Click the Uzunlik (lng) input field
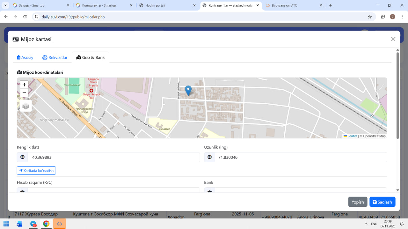The image size is (408, 229). [301, 157]
